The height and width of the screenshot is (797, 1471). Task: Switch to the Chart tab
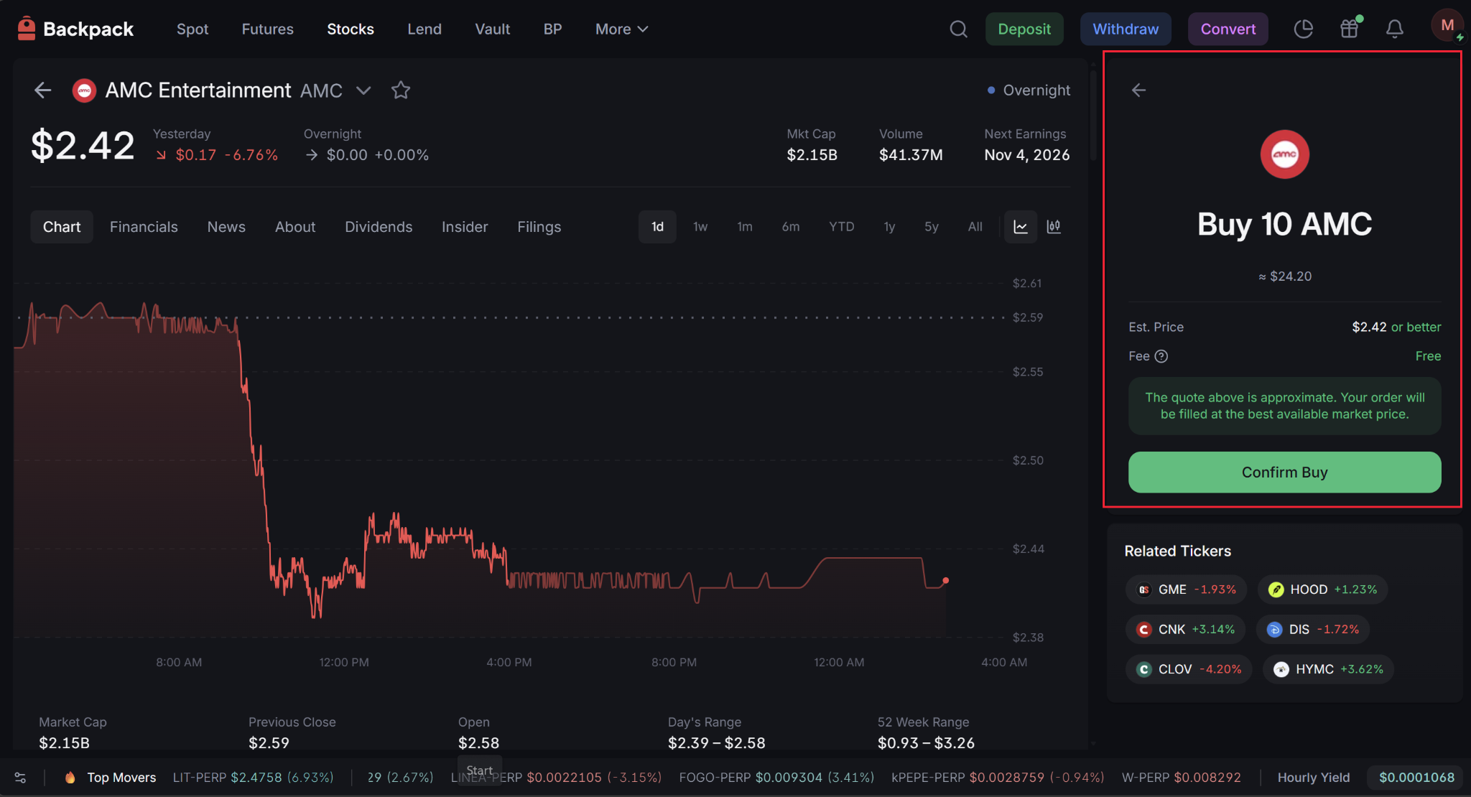(62, 227)
